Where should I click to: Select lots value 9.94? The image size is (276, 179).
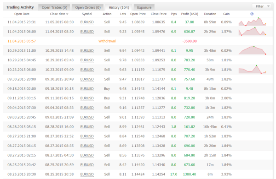(123, 51)
